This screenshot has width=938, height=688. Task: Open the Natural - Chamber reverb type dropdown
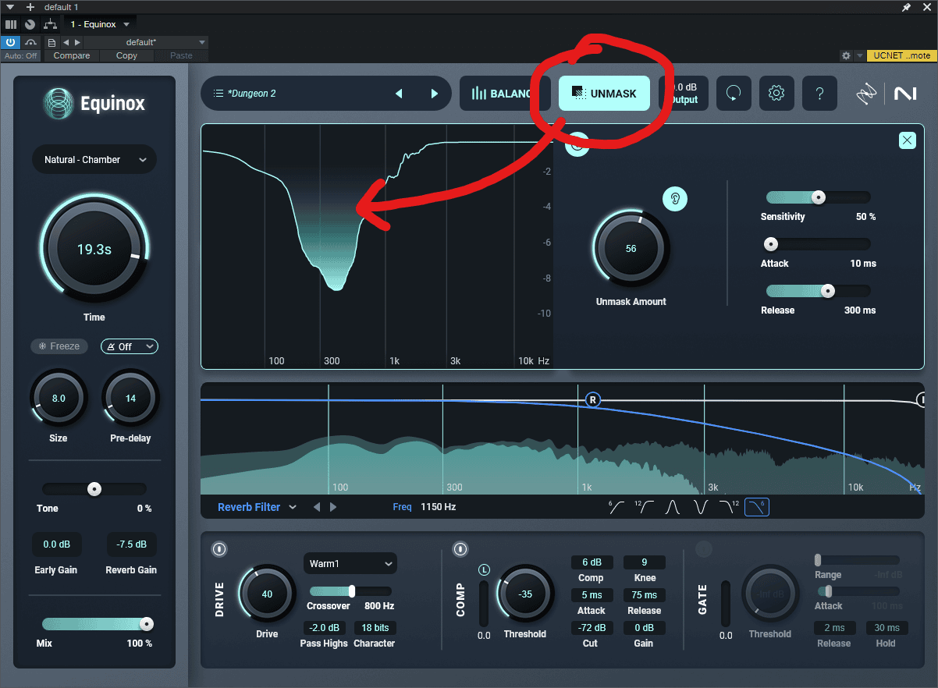point(94,160)
